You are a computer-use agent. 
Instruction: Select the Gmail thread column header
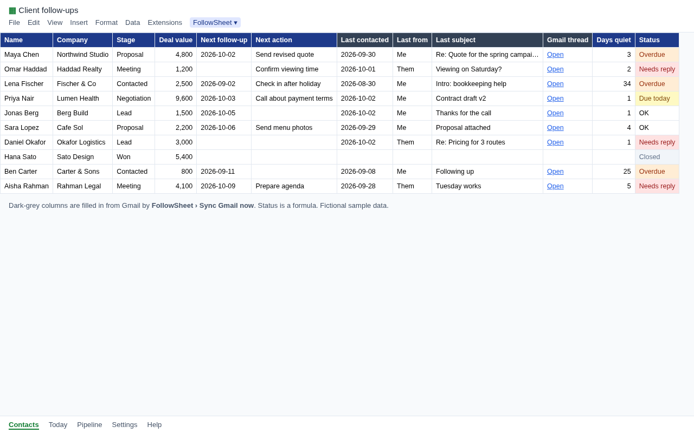click(x=568, y=40)
